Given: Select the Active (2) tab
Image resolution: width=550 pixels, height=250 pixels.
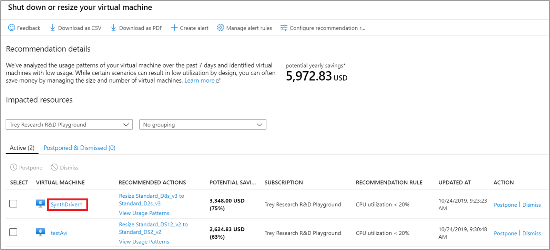Looking at the screenshot, I should 22,148.
